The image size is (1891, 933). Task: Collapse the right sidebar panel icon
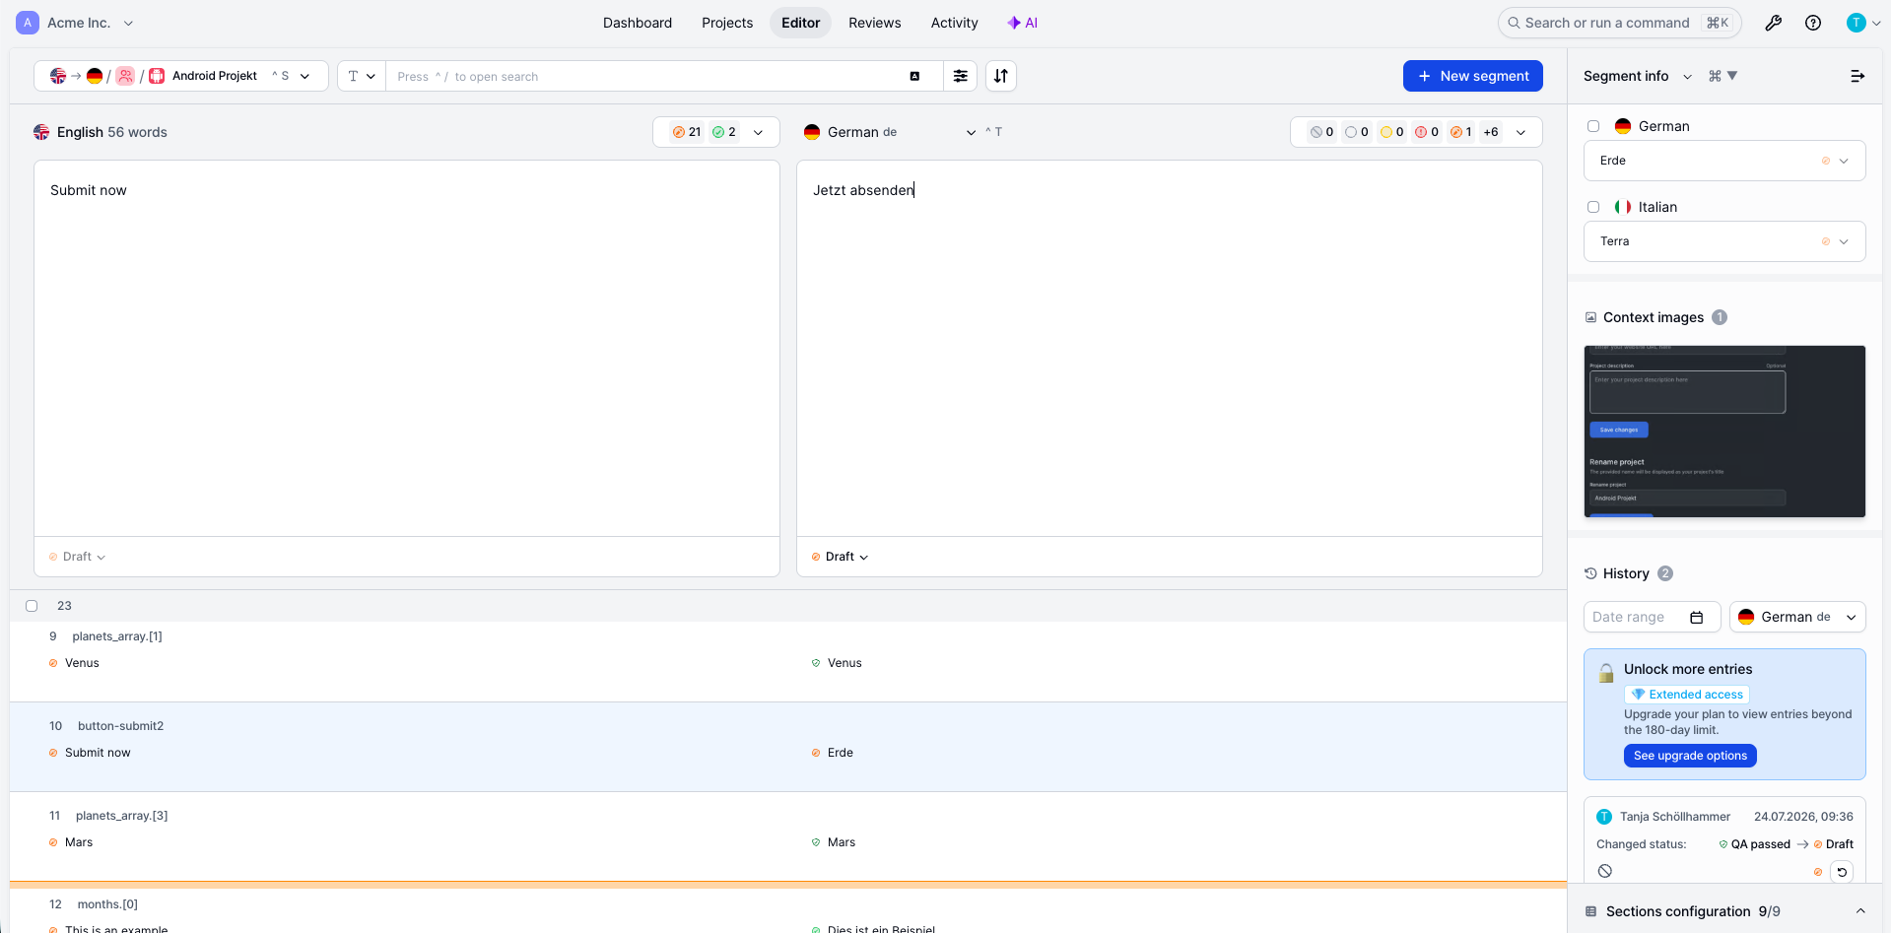(x=1857, y=76)
